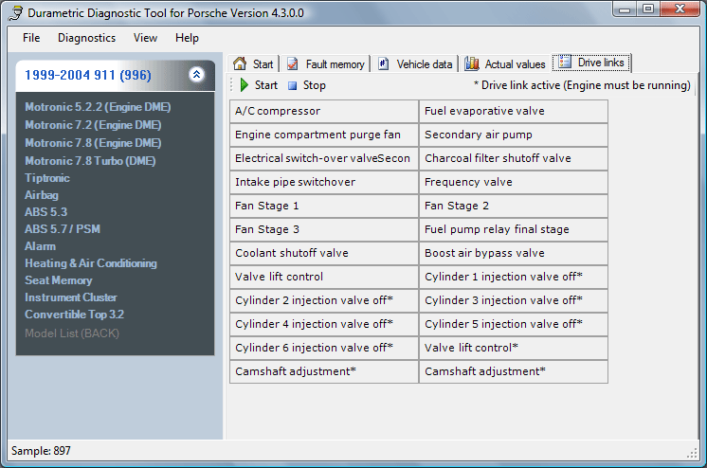Maximize the Durametric window
This screenshot has height=468, width=707.
click(648, 9)
